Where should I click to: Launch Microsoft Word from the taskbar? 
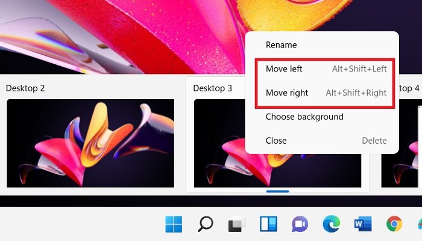pos(363,224)
